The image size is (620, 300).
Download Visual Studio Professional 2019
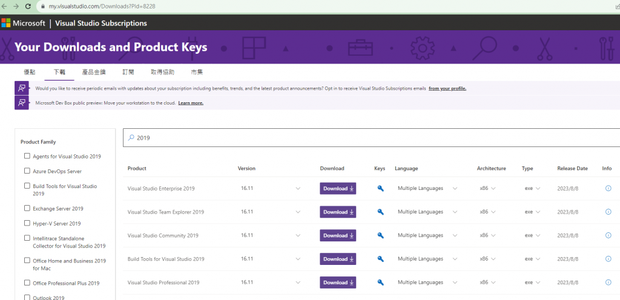point(338,282)
